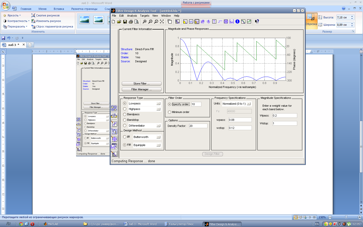
Task: Click Word zoom slider handle
Action: [x=346, y=217]
